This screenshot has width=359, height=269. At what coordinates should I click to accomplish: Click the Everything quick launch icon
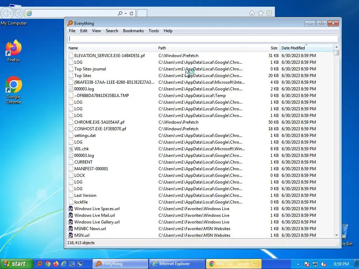(40, 264)
